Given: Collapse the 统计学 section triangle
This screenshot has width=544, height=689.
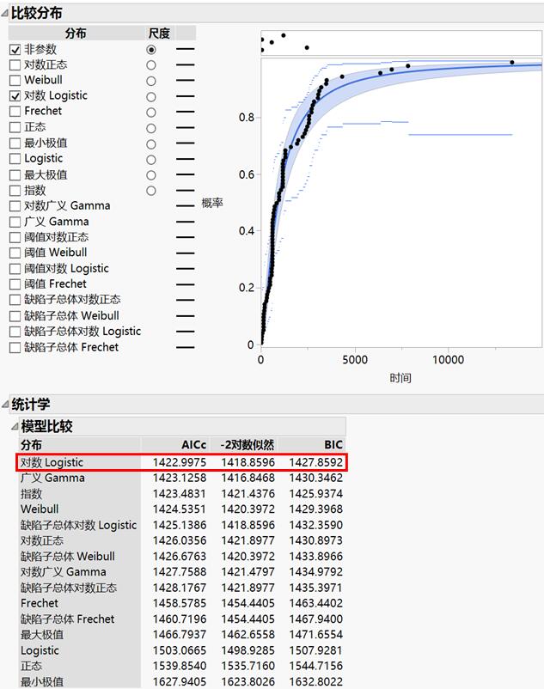Looking at the screenshot, I should [6, 405].
